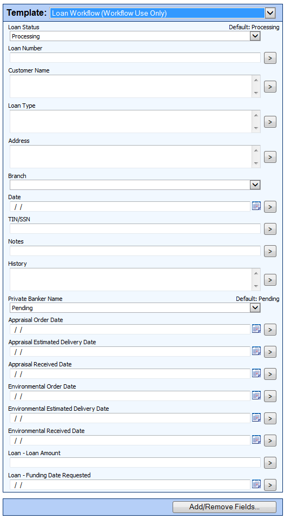Open calendar for Appraisal Order Date
Viewport: 284px width, 519px height.
[x=256, y=329]
